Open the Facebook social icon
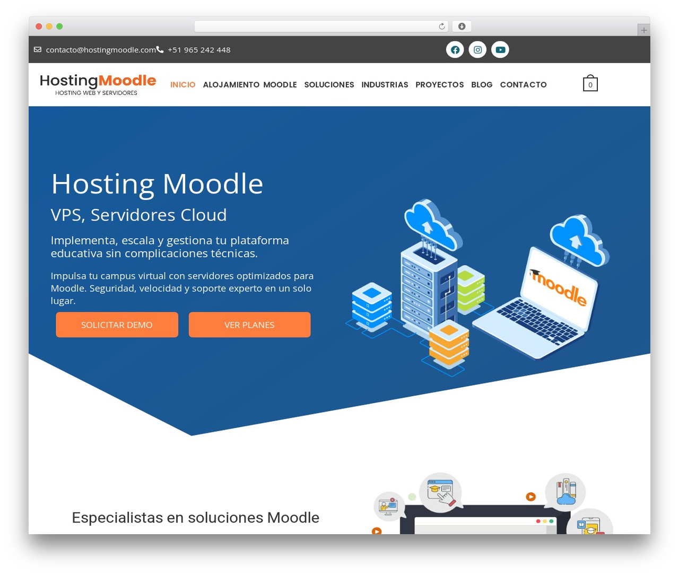The image size is (679, 575). (455, 50)
